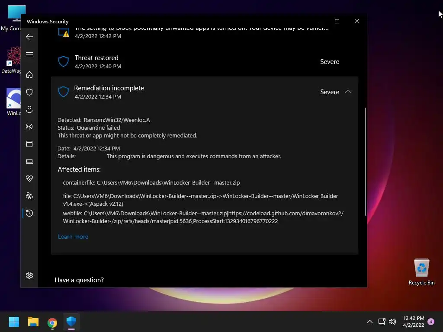Click detected name Ransom:Win32/Weenloc.A
443x332 pixels.
coord(117,120)
